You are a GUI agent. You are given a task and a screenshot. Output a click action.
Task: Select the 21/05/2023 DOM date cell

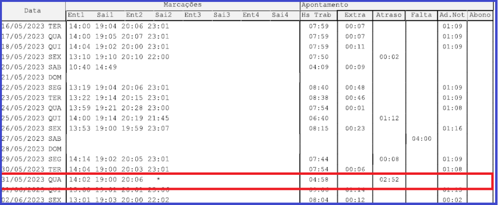(x=32, y=77)
